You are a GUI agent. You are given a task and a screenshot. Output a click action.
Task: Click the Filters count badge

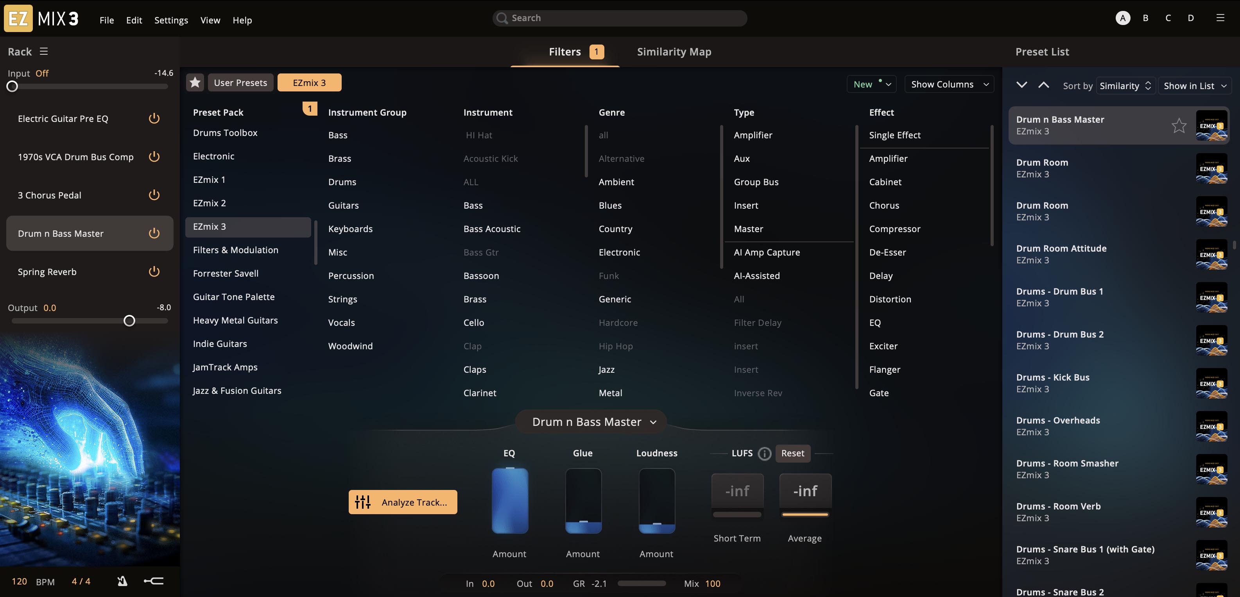[x=597, y=52]
